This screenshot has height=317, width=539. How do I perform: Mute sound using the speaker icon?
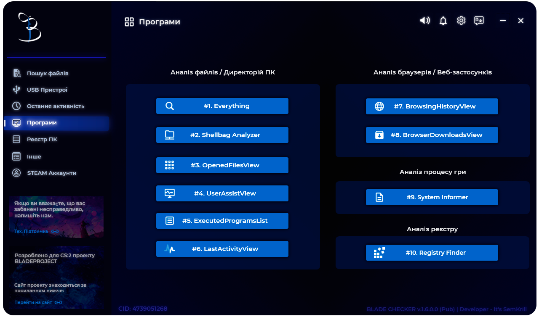coord(425,21)
